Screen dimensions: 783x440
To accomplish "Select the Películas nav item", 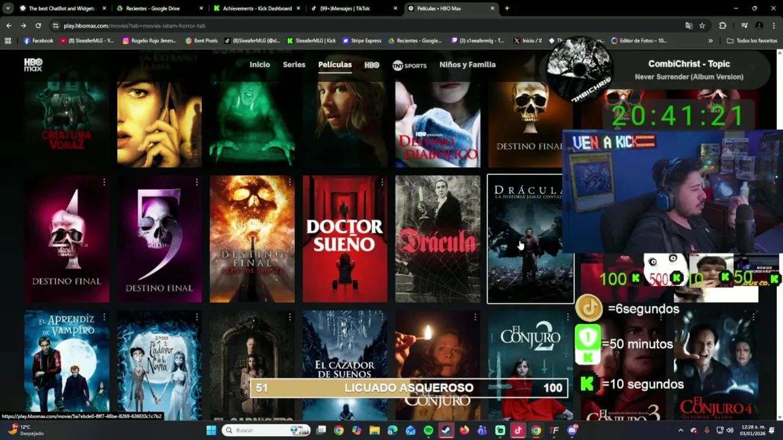I will click(x=335, y=65).
